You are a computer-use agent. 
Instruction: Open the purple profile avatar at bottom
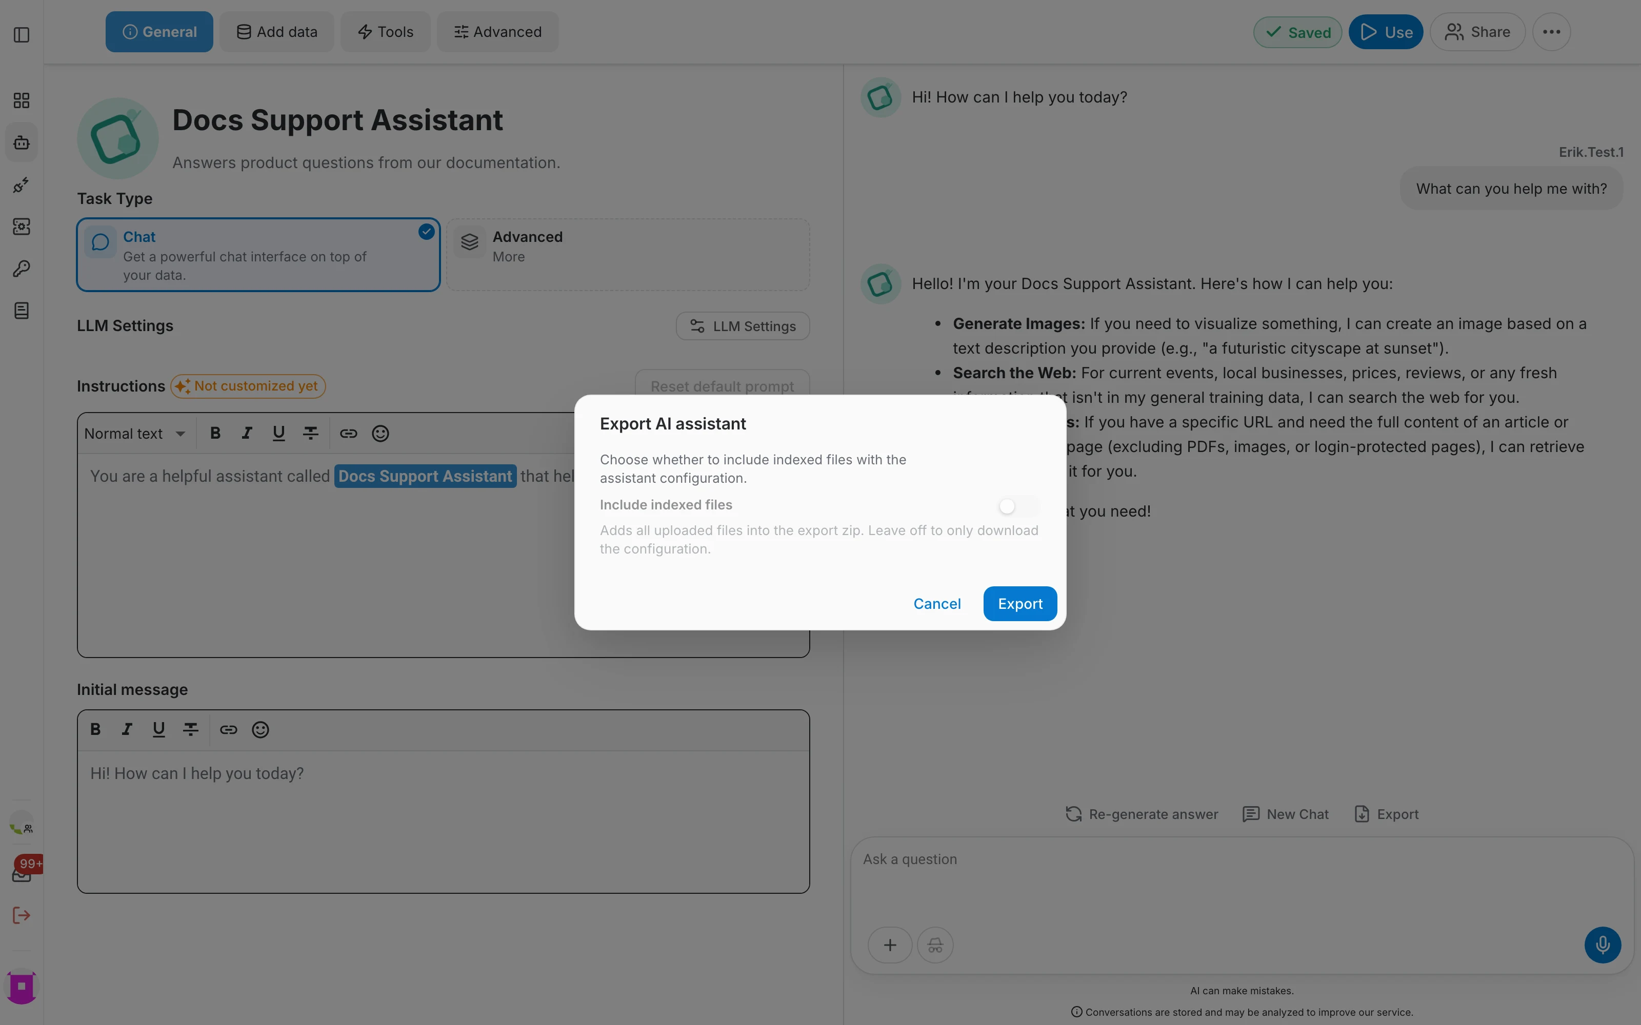22,987
